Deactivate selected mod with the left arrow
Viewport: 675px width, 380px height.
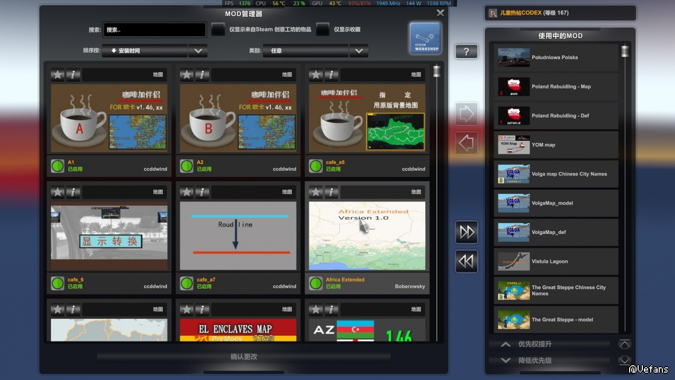[x=467, y=143]
